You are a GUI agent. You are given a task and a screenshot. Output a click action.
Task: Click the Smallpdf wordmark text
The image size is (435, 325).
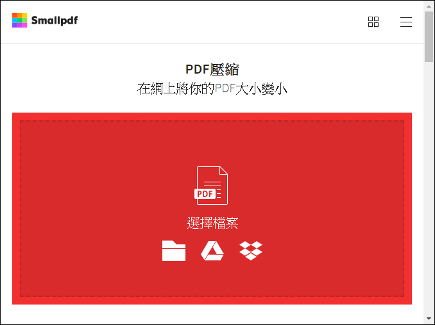click(x=55, y=20)
